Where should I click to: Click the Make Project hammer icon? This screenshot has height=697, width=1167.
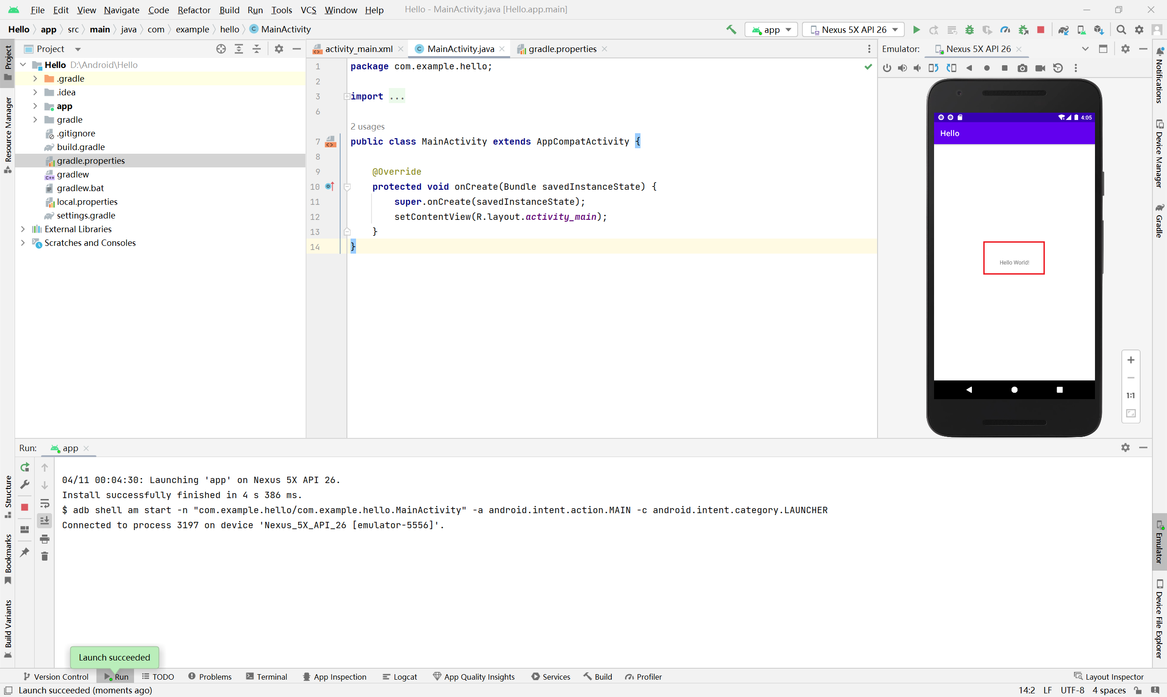point(731,30)
